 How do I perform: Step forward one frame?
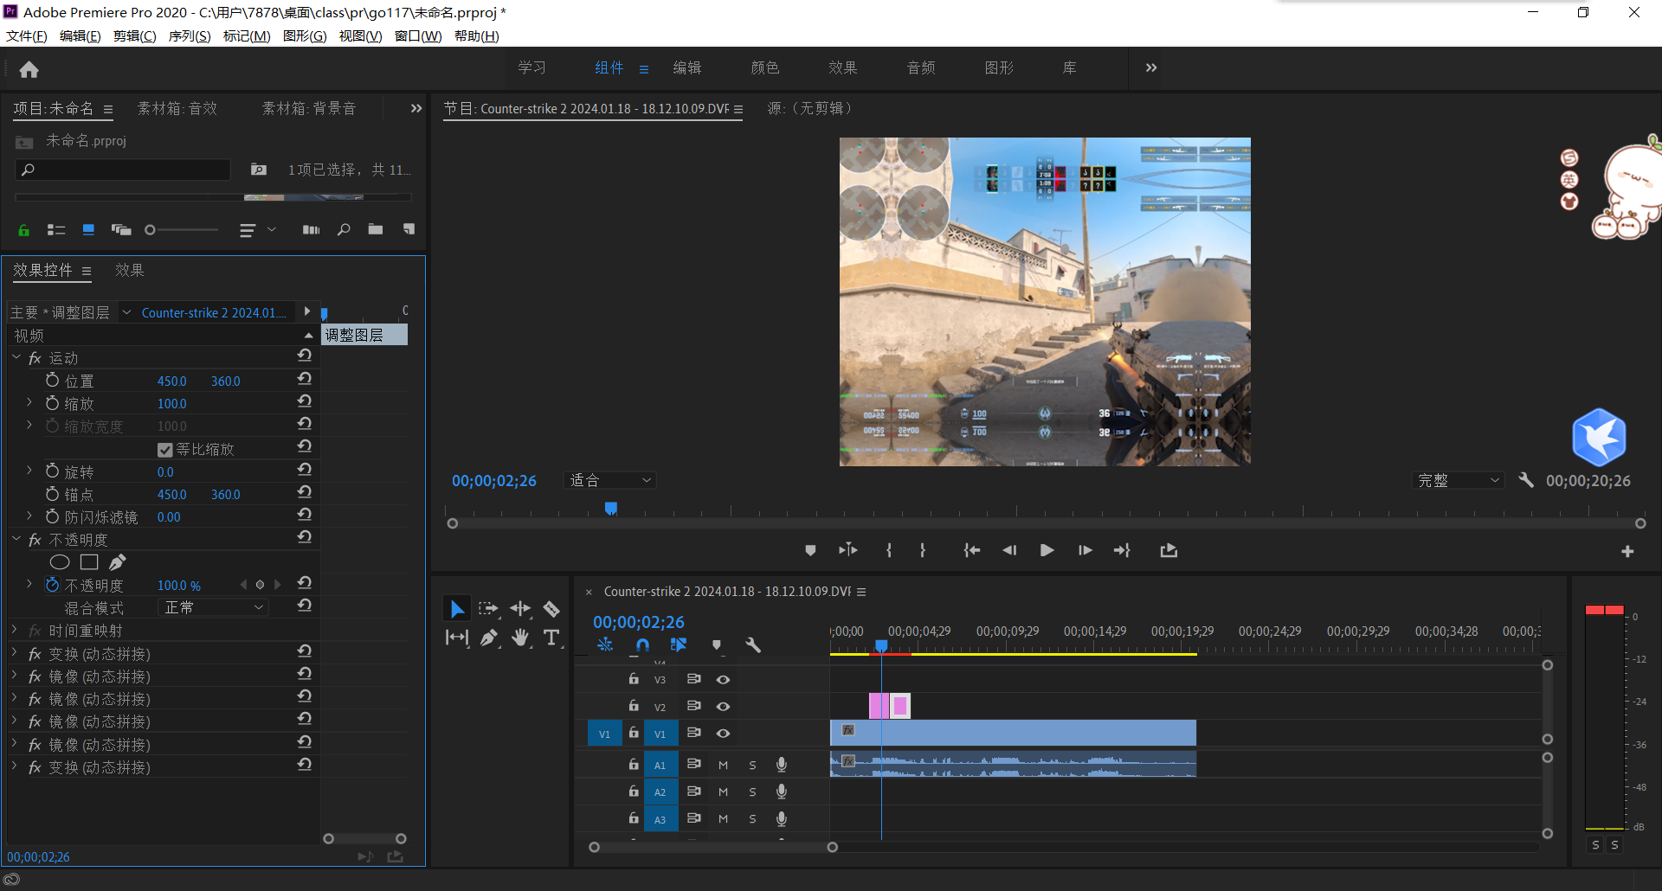1085,550
